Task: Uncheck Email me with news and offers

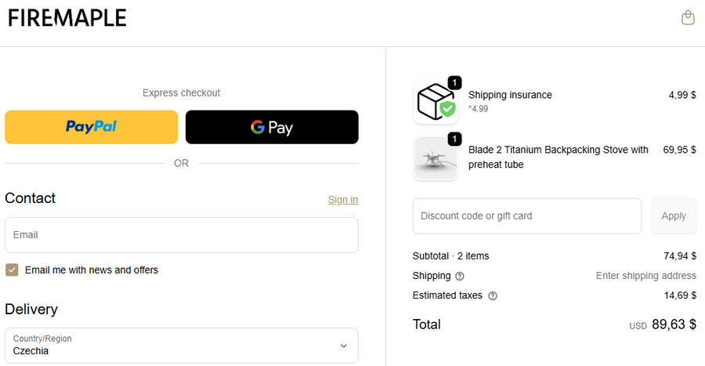Action: pos(12,270)
